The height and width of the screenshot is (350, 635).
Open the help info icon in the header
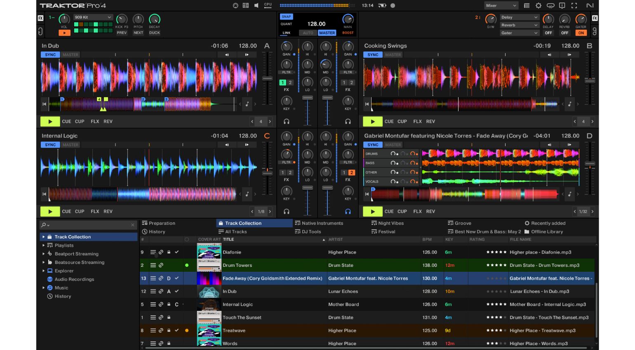click(x=562, y=5)
